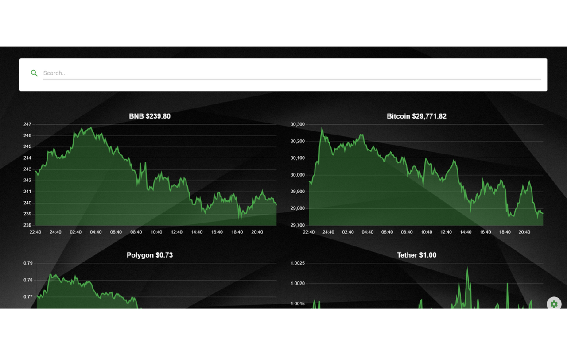Click the 29,900 axis label on the Bitcoin chart
Screen dimensions: 567x354
tap(298, 192)
